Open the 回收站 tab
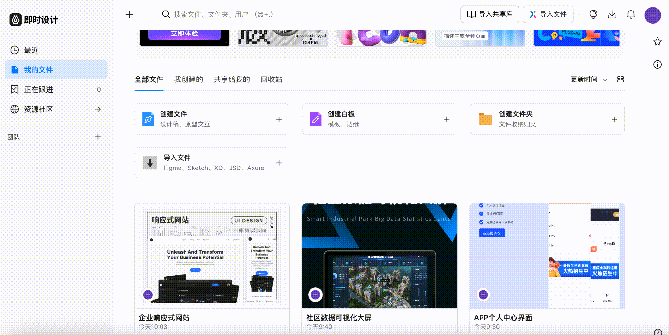 point(271,79)
